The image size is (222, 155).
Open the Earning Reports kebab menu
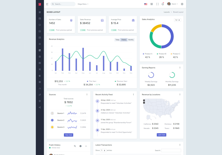[180, 68]
